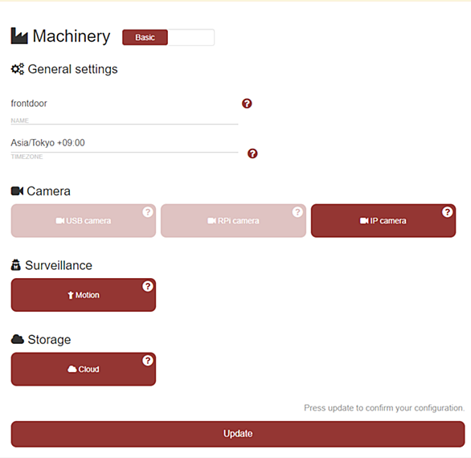This screenshot has height=458, width=471.
Task: Click the General settings gear icon
Action: pyautogui.click(x=18, y=69)
